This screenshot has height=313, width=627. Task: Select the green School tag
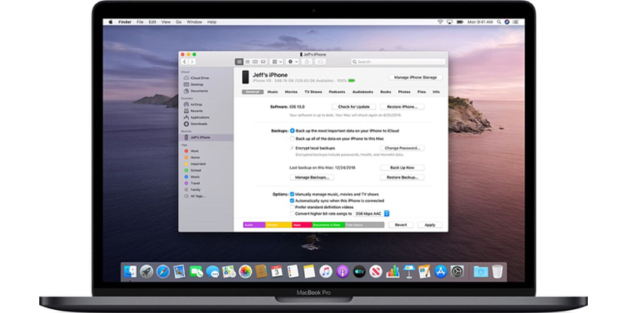tap(193, 171)
